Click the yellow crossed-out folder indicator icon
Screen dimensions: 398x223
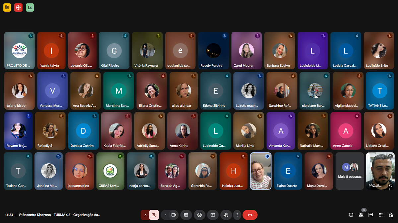coord(7,7)
